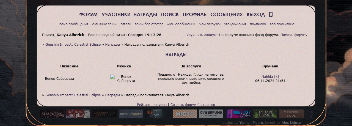This screenshot has height=126, width=352.
Task: Open мои загрузки link
Action: coord(210,24)
